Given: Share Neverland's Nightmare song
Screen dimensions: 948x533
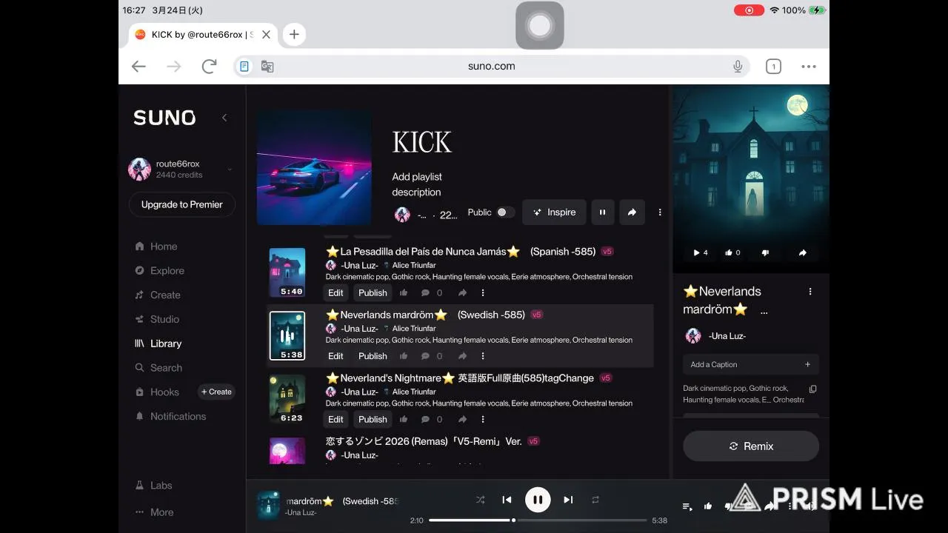Looking at the screenshot, I should 462,419.
